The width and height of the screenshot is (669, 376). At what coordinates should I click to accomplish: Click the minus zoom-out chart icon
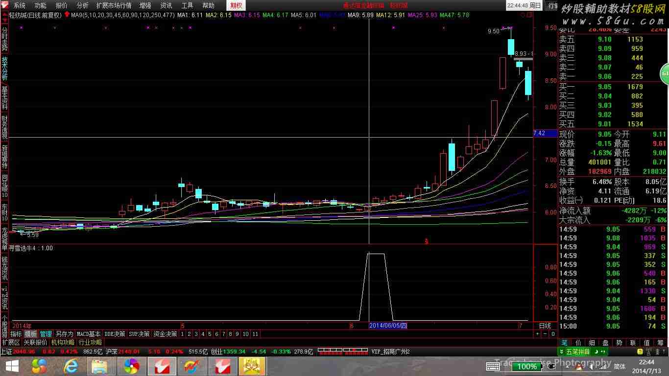pos(545,334)
